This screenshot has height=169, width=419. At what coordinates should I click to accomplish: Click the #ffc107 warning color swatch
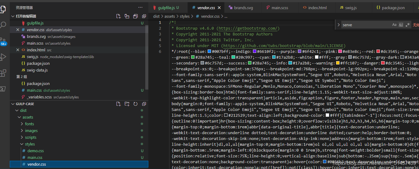[x=338, y=63]
